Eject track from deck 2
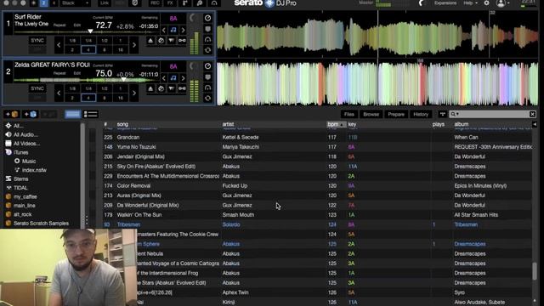Screen dimensions: 544x306 (x=150, y=88)
